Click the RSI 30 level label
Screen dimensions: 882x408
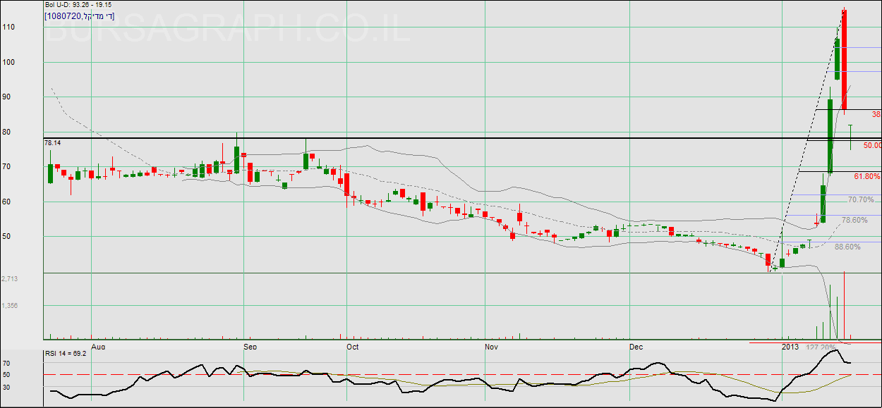pyautogui.click(x=6, y=386)
